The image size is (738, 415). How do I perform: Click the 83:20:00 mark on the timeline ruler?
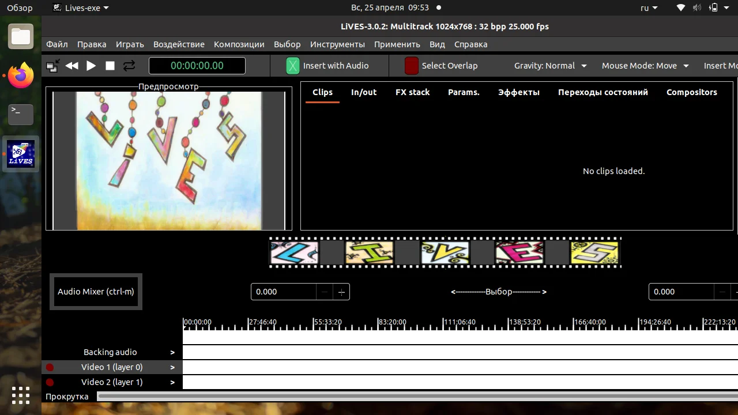click(x=392, y=322)
